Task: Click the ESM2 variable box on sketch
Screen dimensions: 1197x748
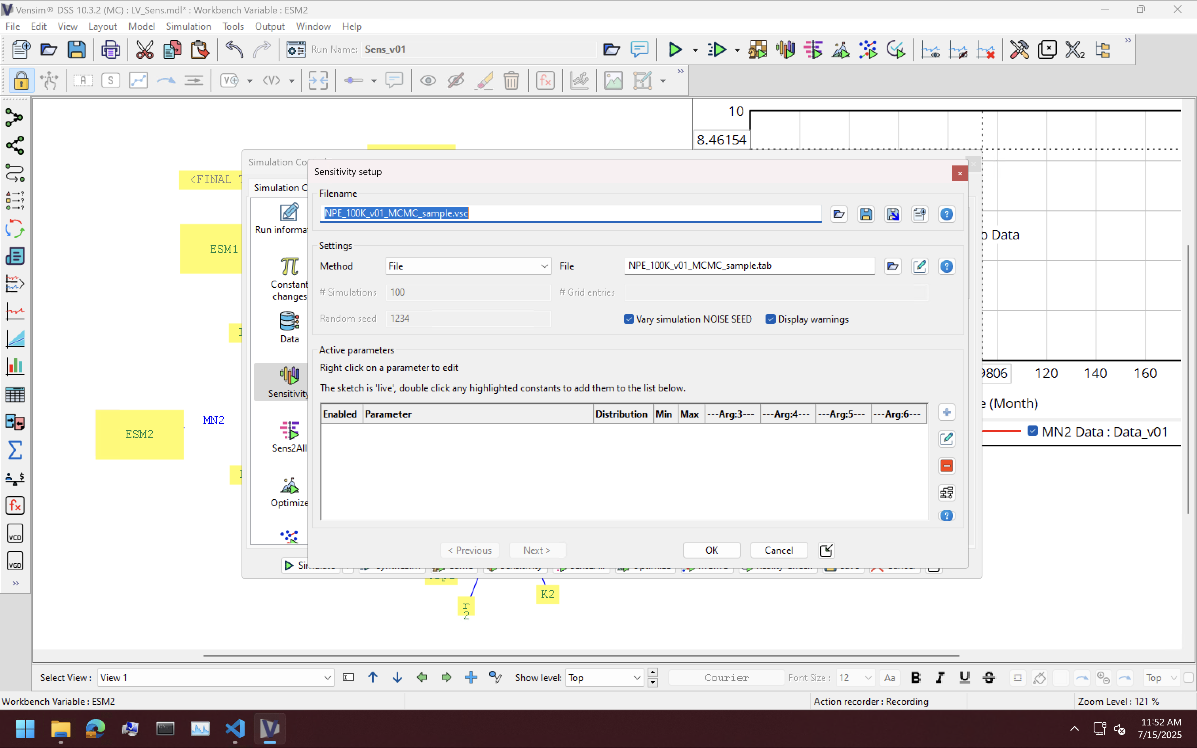Action: pyautogui.click(x=139, y=435)
